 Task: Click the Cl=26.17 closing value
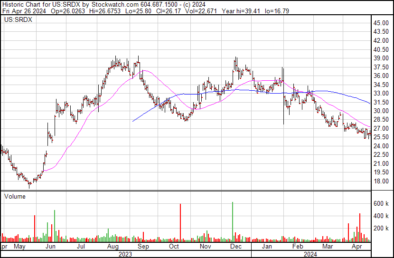coord(169,11)
